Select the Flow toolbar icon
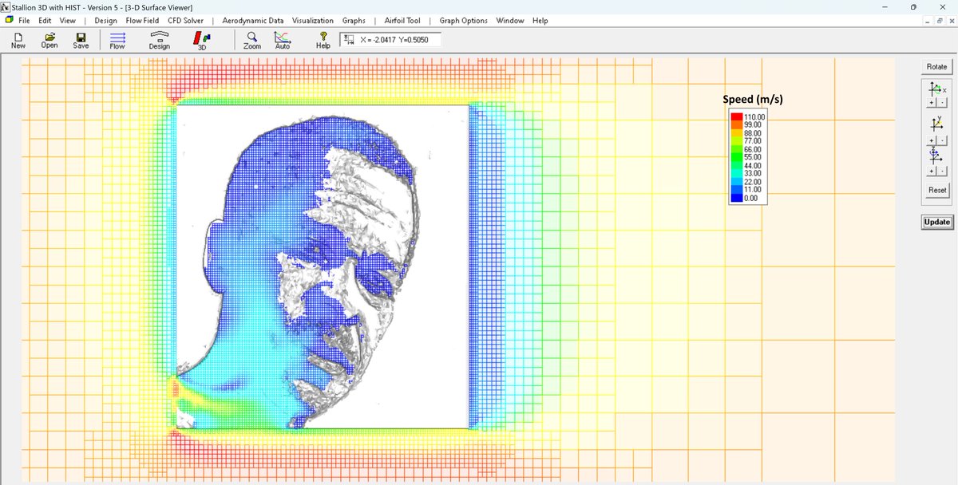This screenshot has height=485, width=958. pyautogui.click(x=117, y=38)
